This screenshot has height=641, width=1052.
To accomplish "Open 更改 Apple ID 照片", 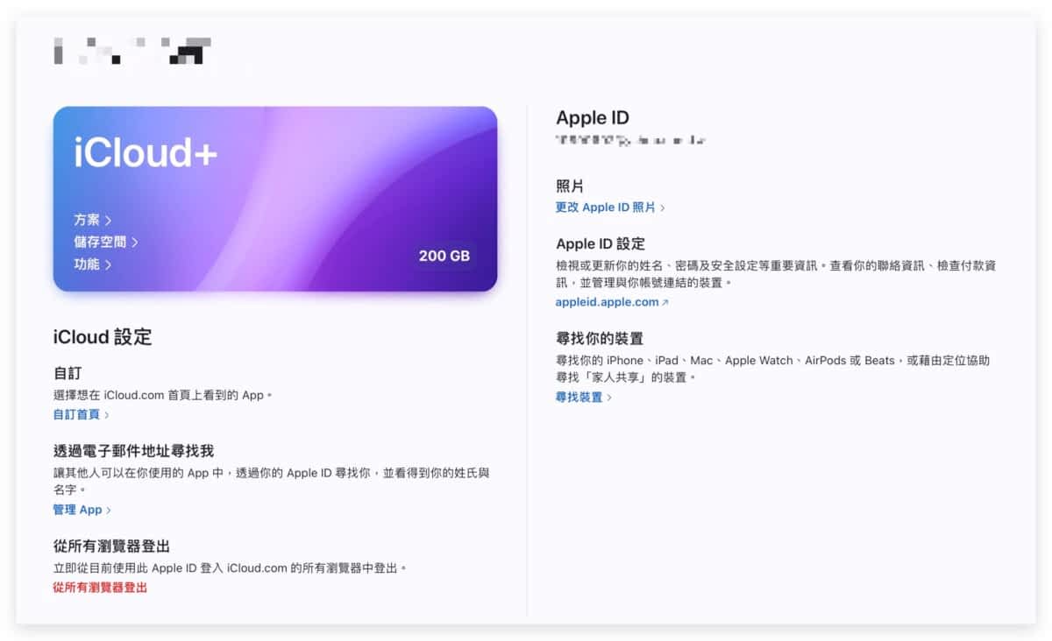I will 605,208.
